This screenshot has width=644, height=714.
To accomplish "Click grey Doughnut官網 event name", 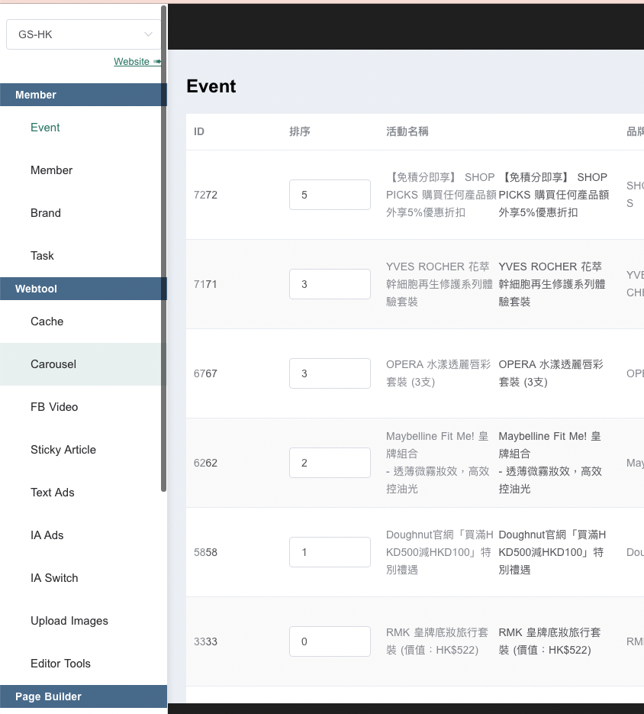I will (440, 552).
